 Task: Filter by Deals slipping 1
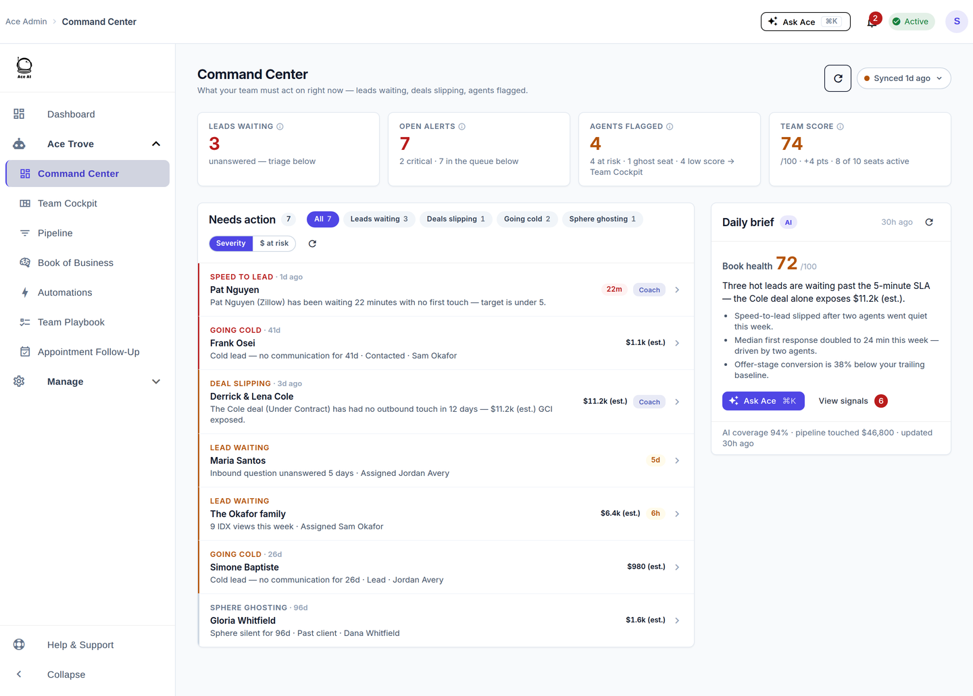(x=455, y=219)
